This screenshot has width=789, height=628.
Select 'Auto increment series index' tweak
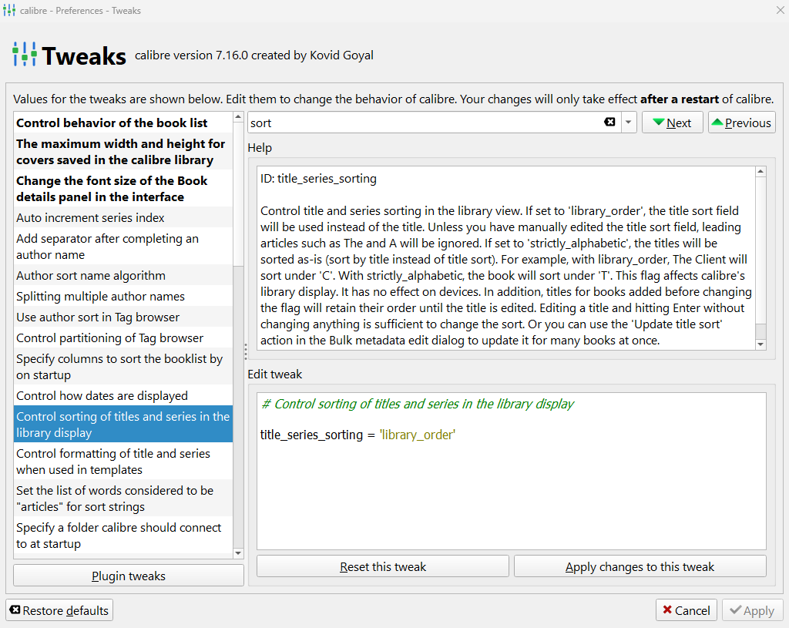coord(123,217)
